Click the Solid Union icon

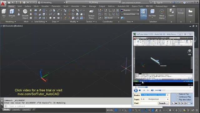tap(36, 10)
